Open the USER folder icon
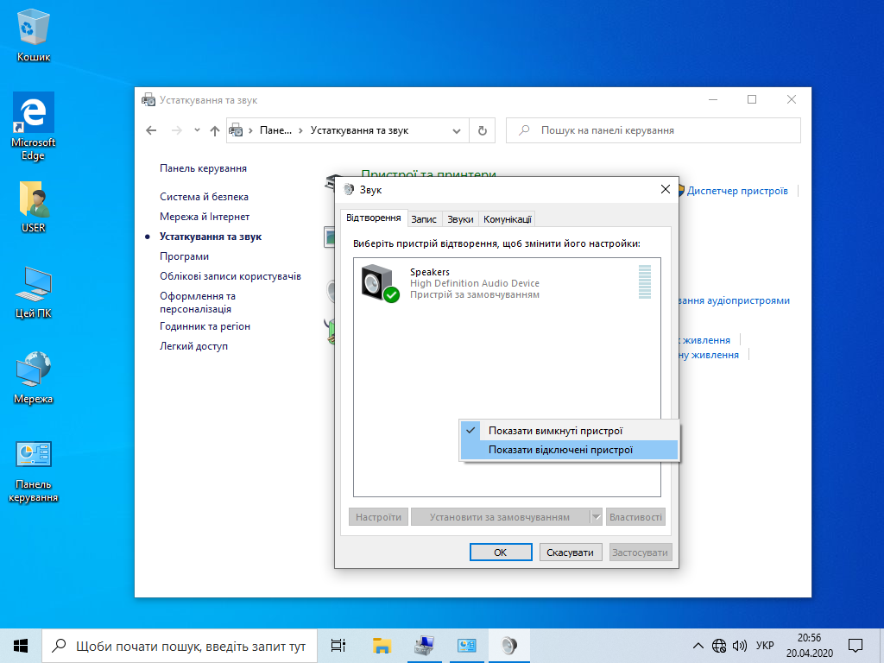Screen dimensions: 884x663 34,207
